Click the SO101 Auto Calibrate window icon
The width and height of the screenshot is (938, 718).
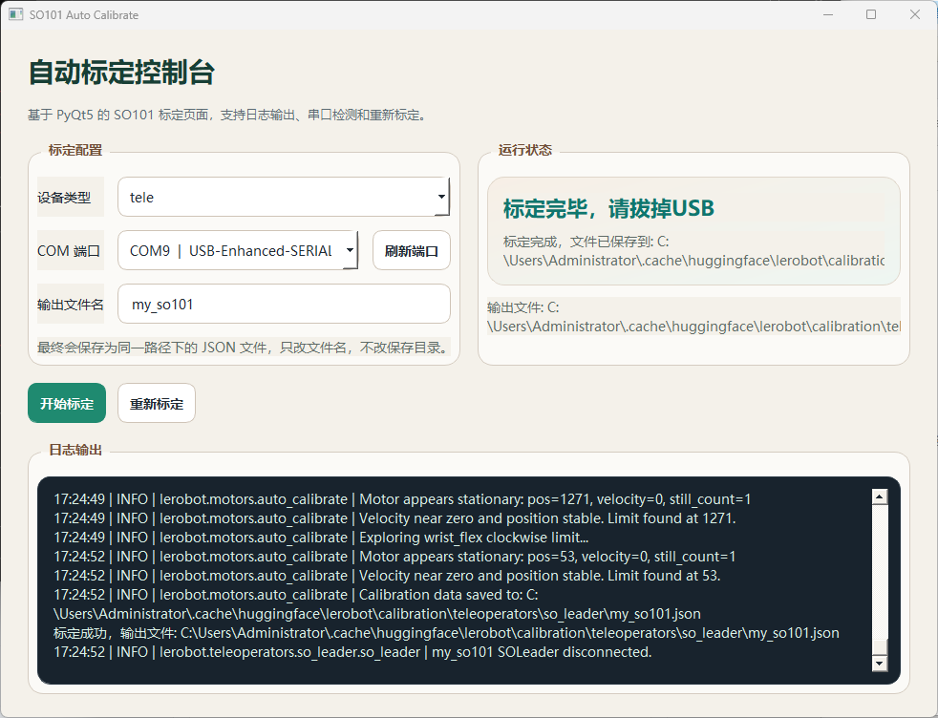coord(15,14)
